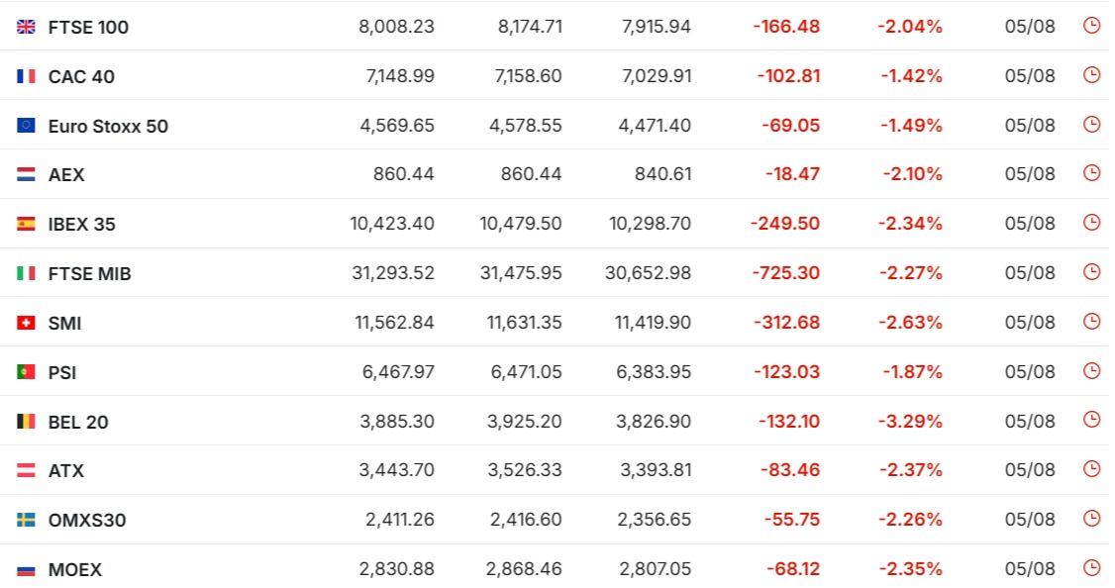Viewport: 1115px width, 588px height.
Task: Open the CAC 40 index page
Action: tap(81, 77)
